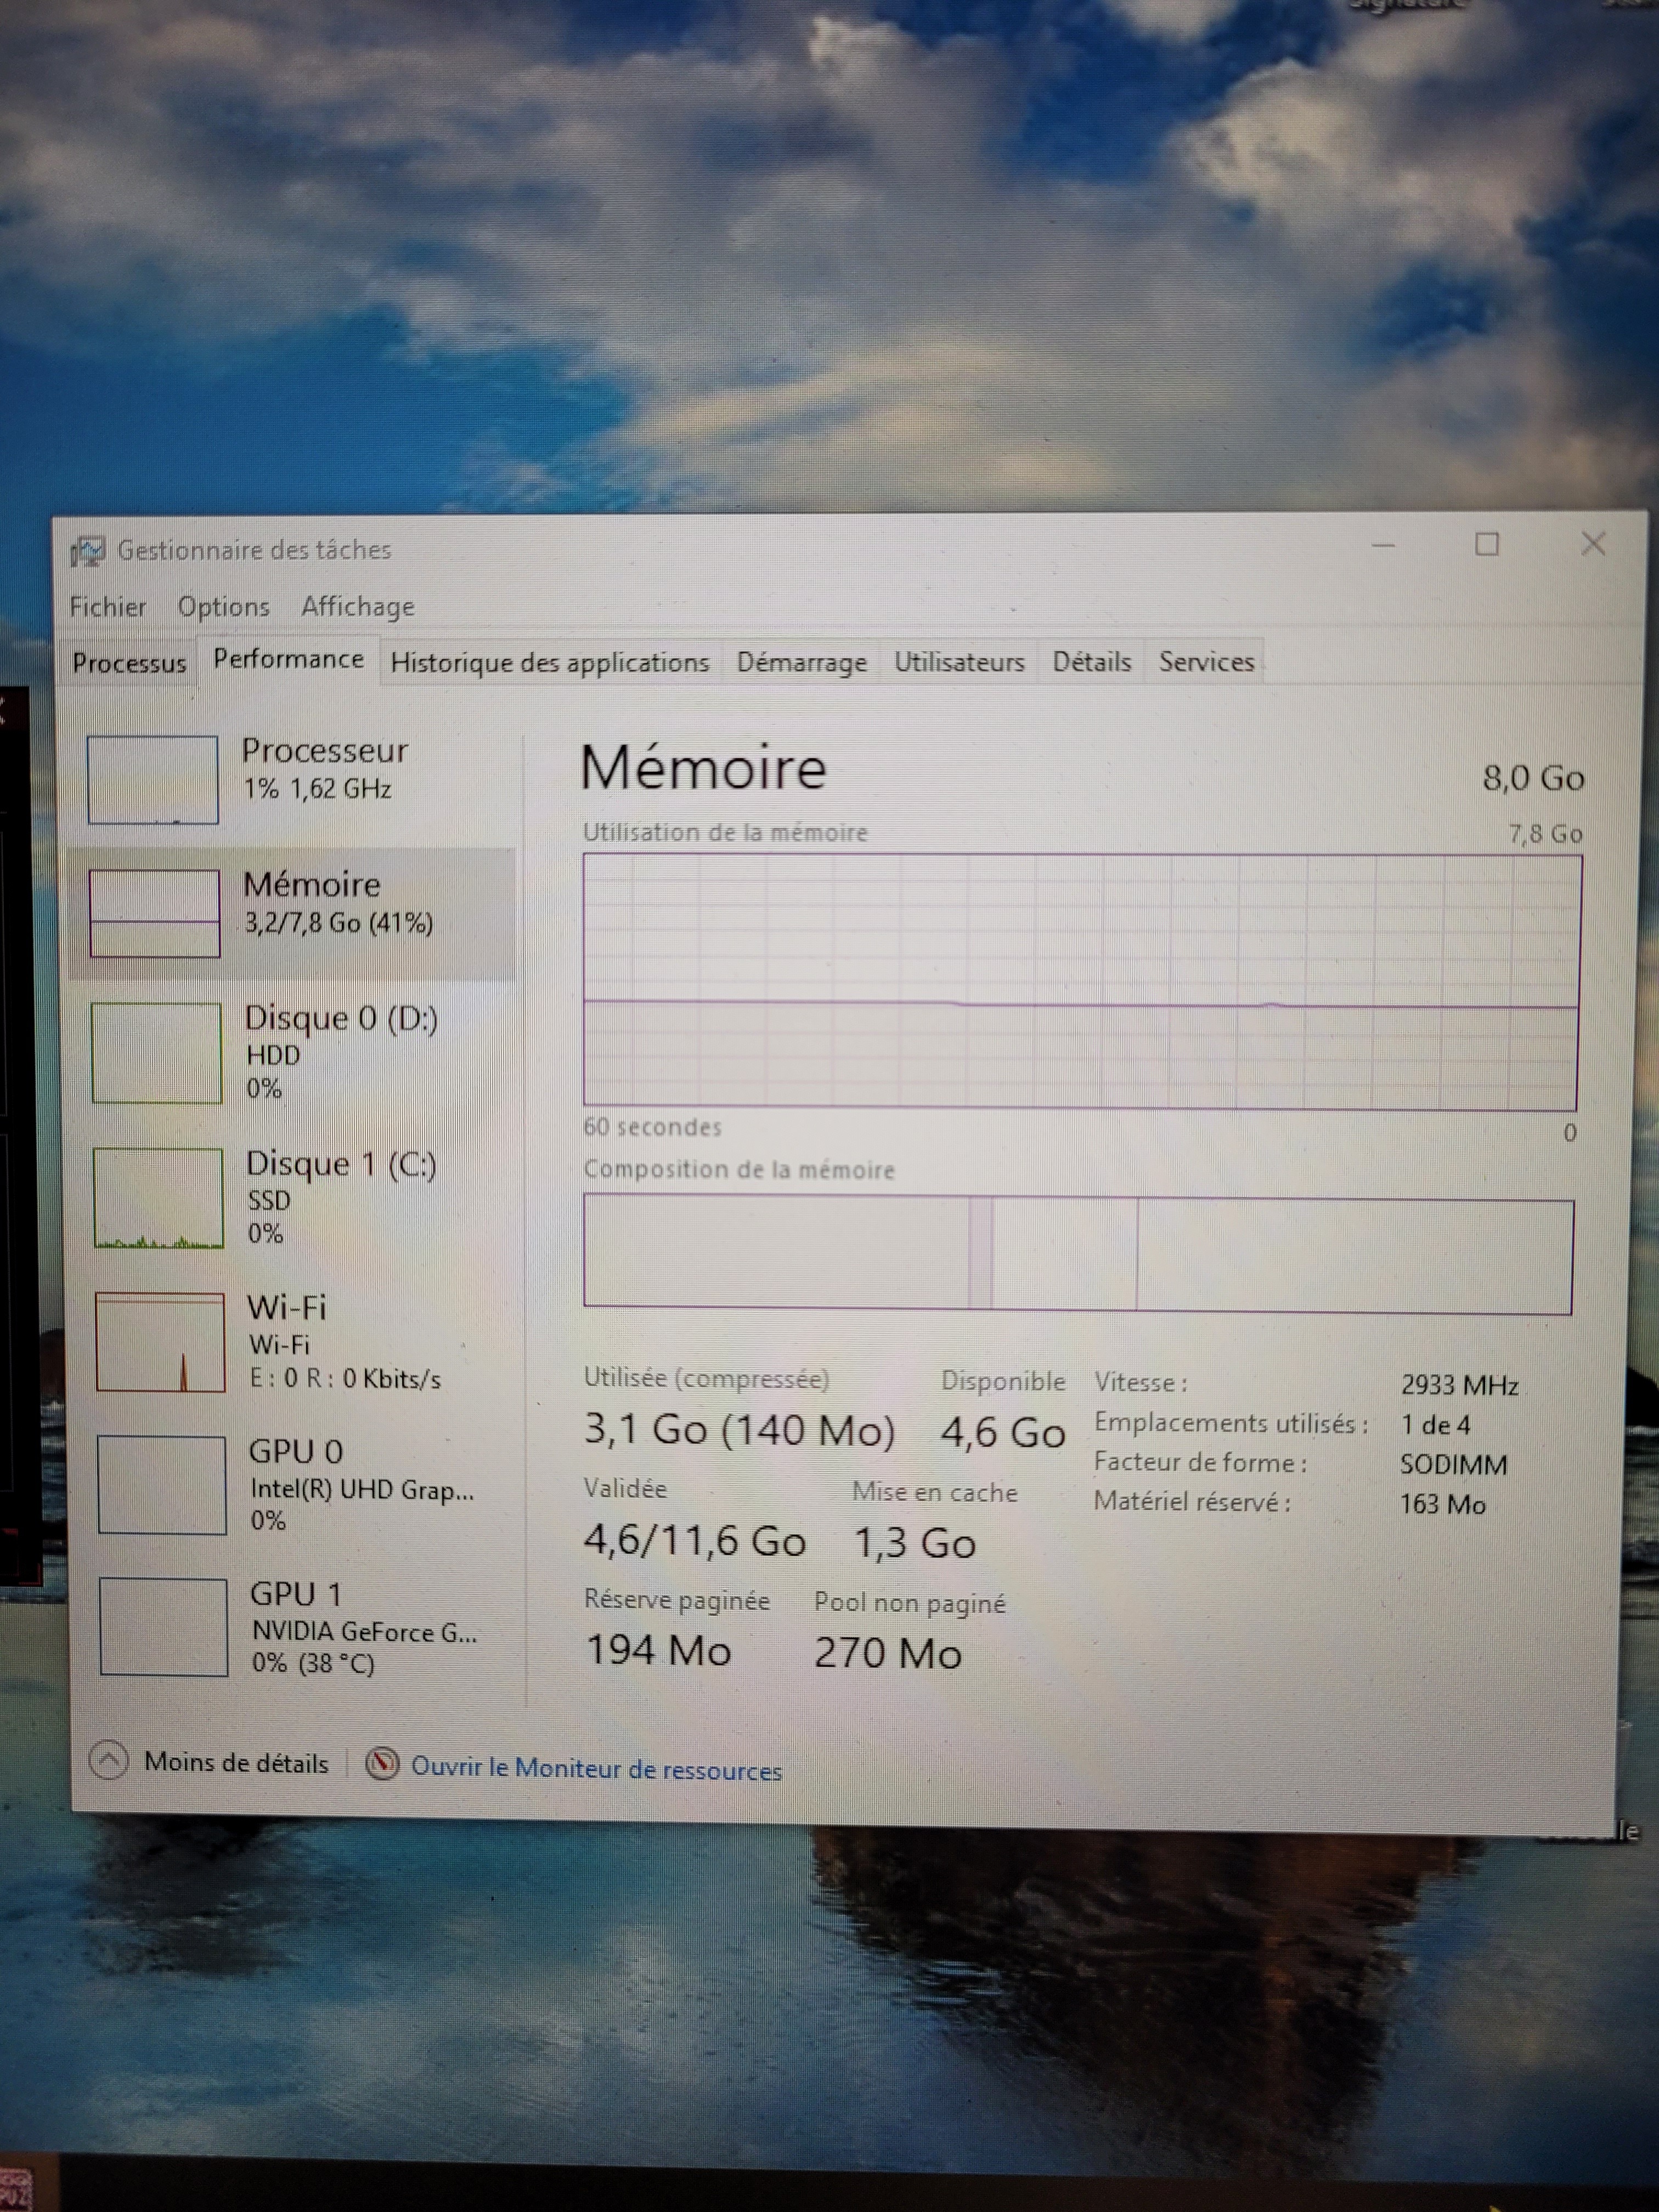Image resolution: width=1659 pixels, height=2212 pixels.
Task: Go to the Démarrage tab
Action: coord(801,663)
